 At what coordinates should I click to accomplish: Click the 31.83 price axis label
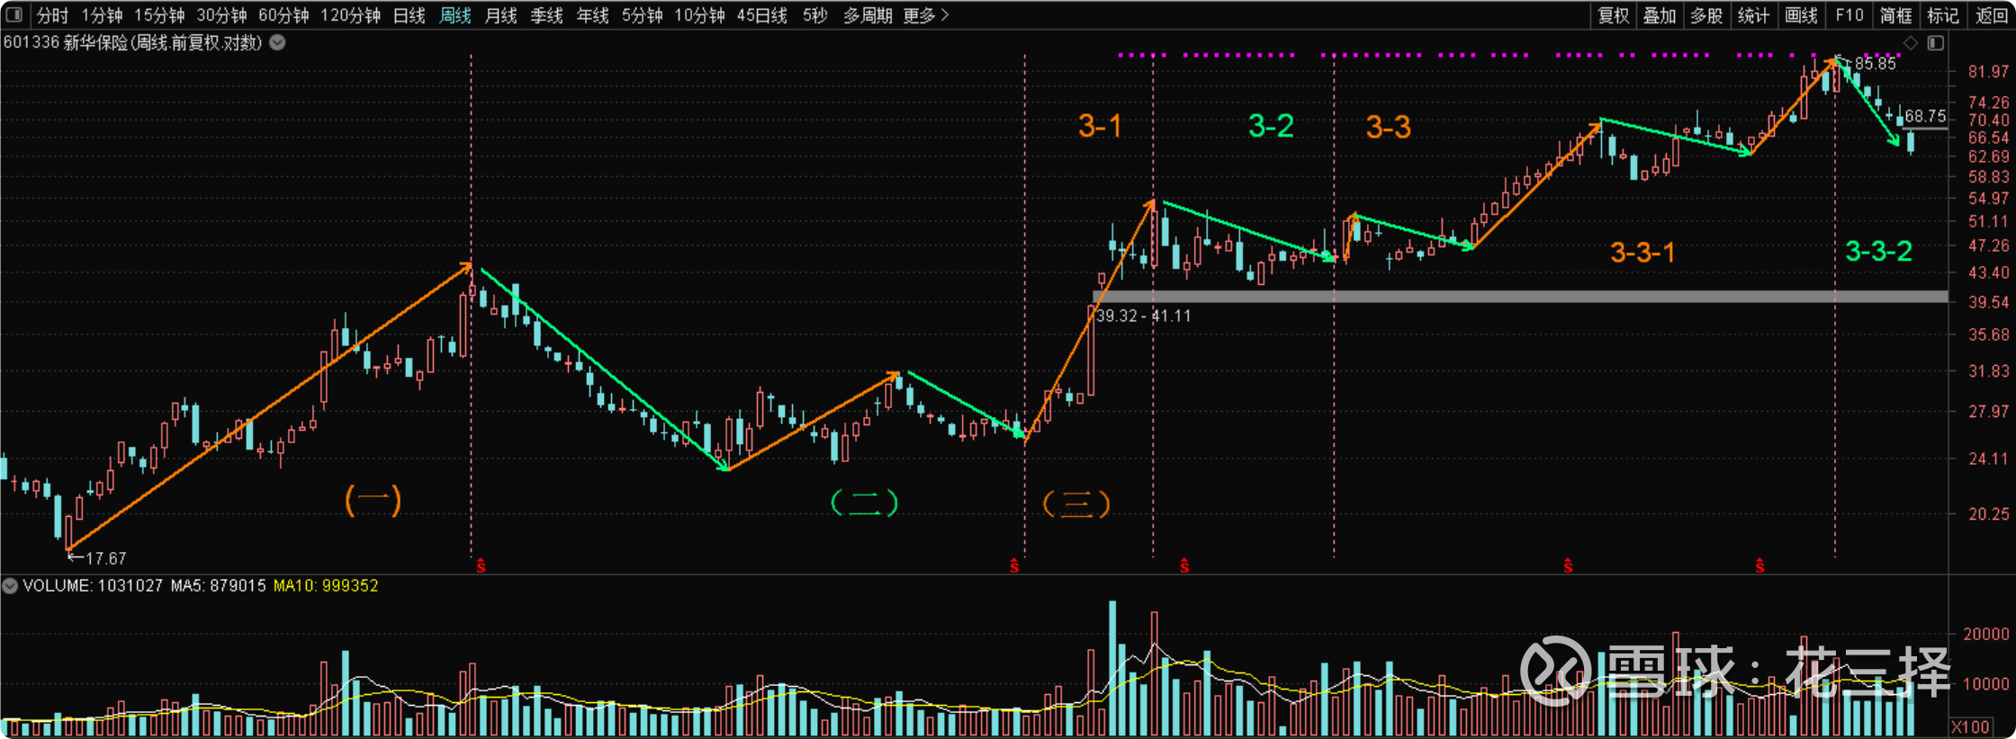[x=1988, y=370]
